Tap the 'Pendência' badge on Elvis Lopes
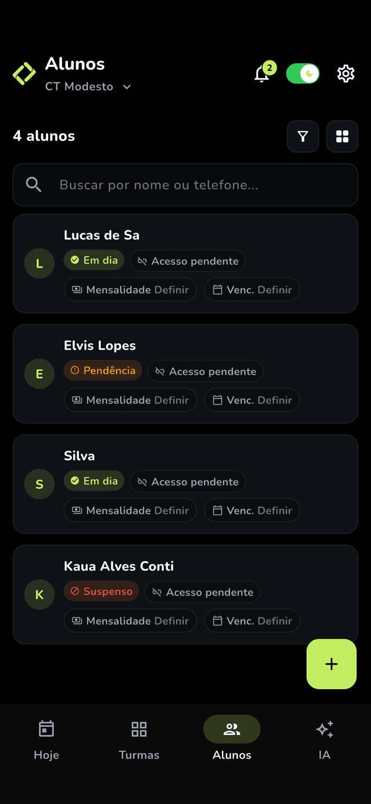This screenshot has height=804, width=371. click(x=103, y=370)
